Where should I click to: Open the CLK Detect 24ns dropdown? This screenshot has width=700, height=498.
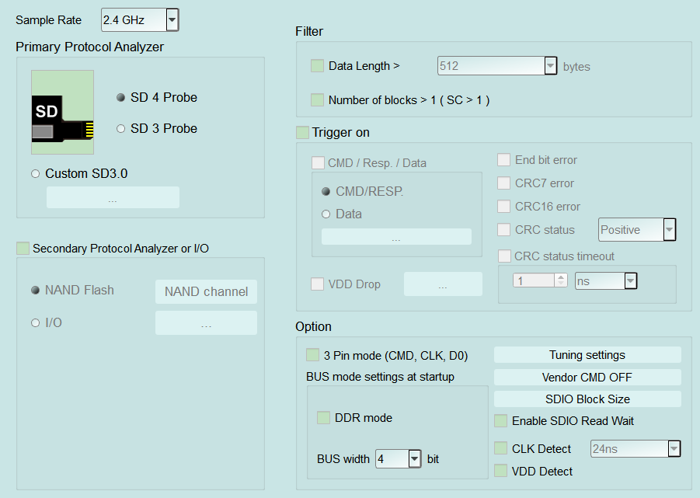pyautogui.click(x=674, y=448)
